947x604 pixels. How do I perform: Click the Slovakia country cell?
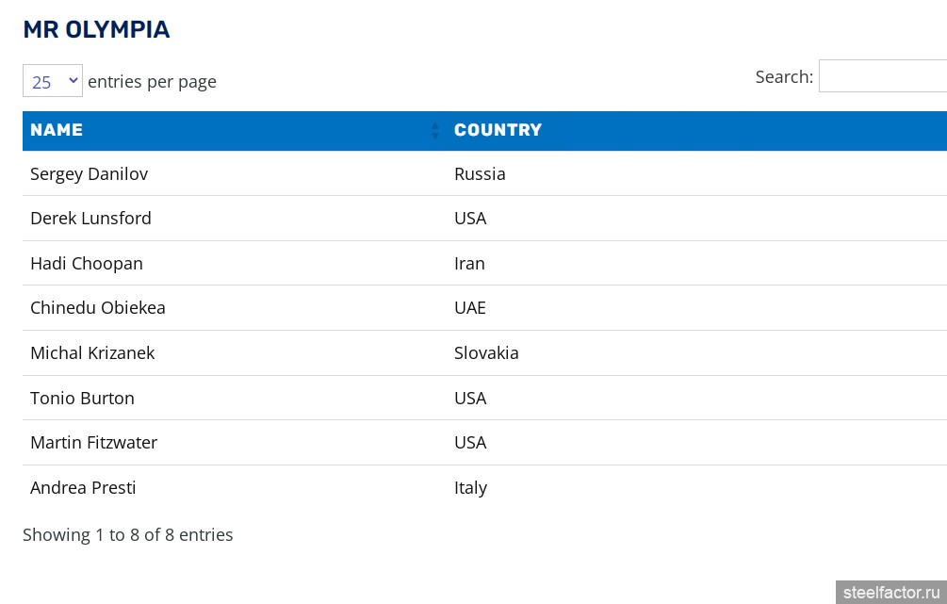click(486, 352)
